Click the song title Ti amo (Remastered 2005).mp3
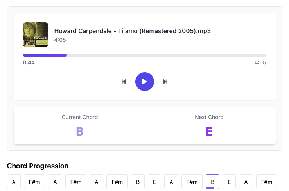Viewport: 289px width, 191px height. tap(133, 31)
